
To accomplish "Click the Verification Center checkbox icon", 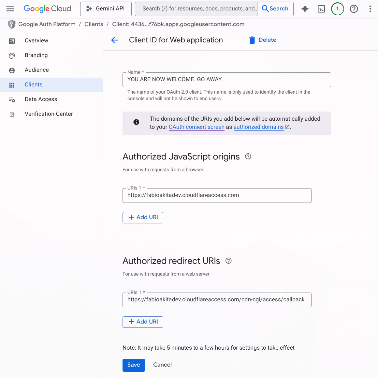I will tap(12, 114).
